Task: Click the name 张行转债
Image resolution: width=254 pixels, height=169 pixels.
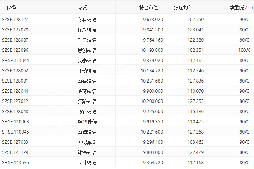Action: coord(87,112)
